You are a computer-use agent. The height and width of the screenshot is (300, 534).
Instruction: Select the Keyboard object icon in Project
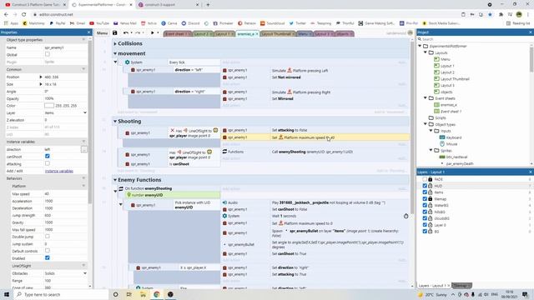pyautogui.click(x=442, y=137)
